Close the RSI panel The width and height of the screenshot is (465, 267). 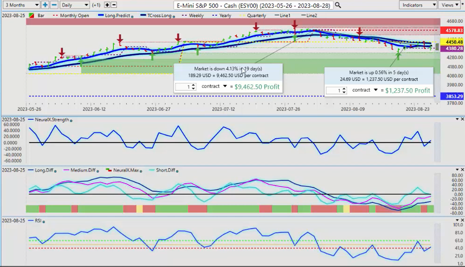tap(462, 220)
